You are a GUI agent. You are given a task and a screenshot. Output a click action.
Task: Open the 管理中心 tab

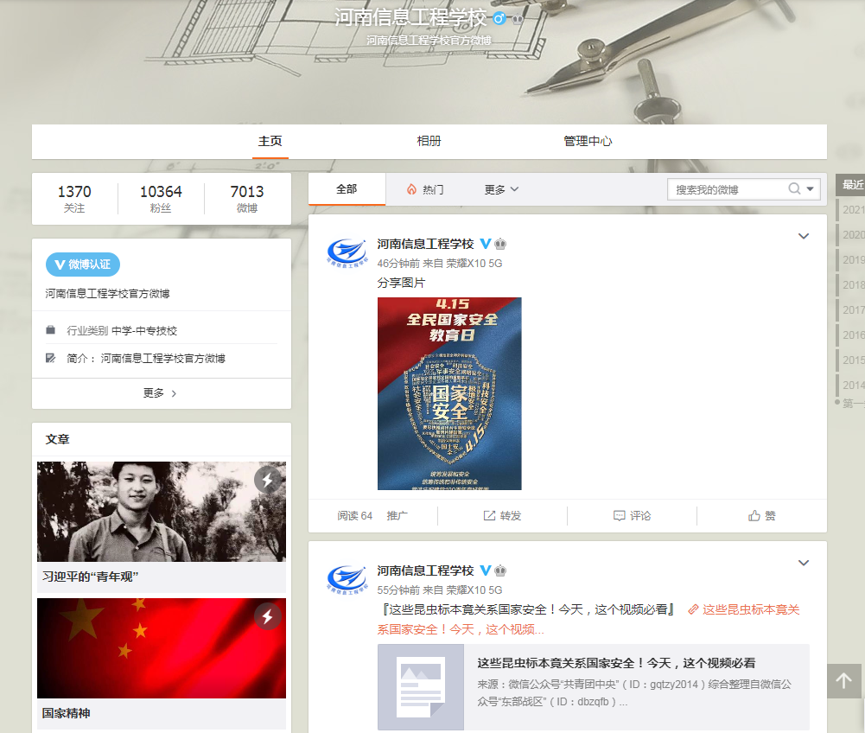(x=588, y=142)
